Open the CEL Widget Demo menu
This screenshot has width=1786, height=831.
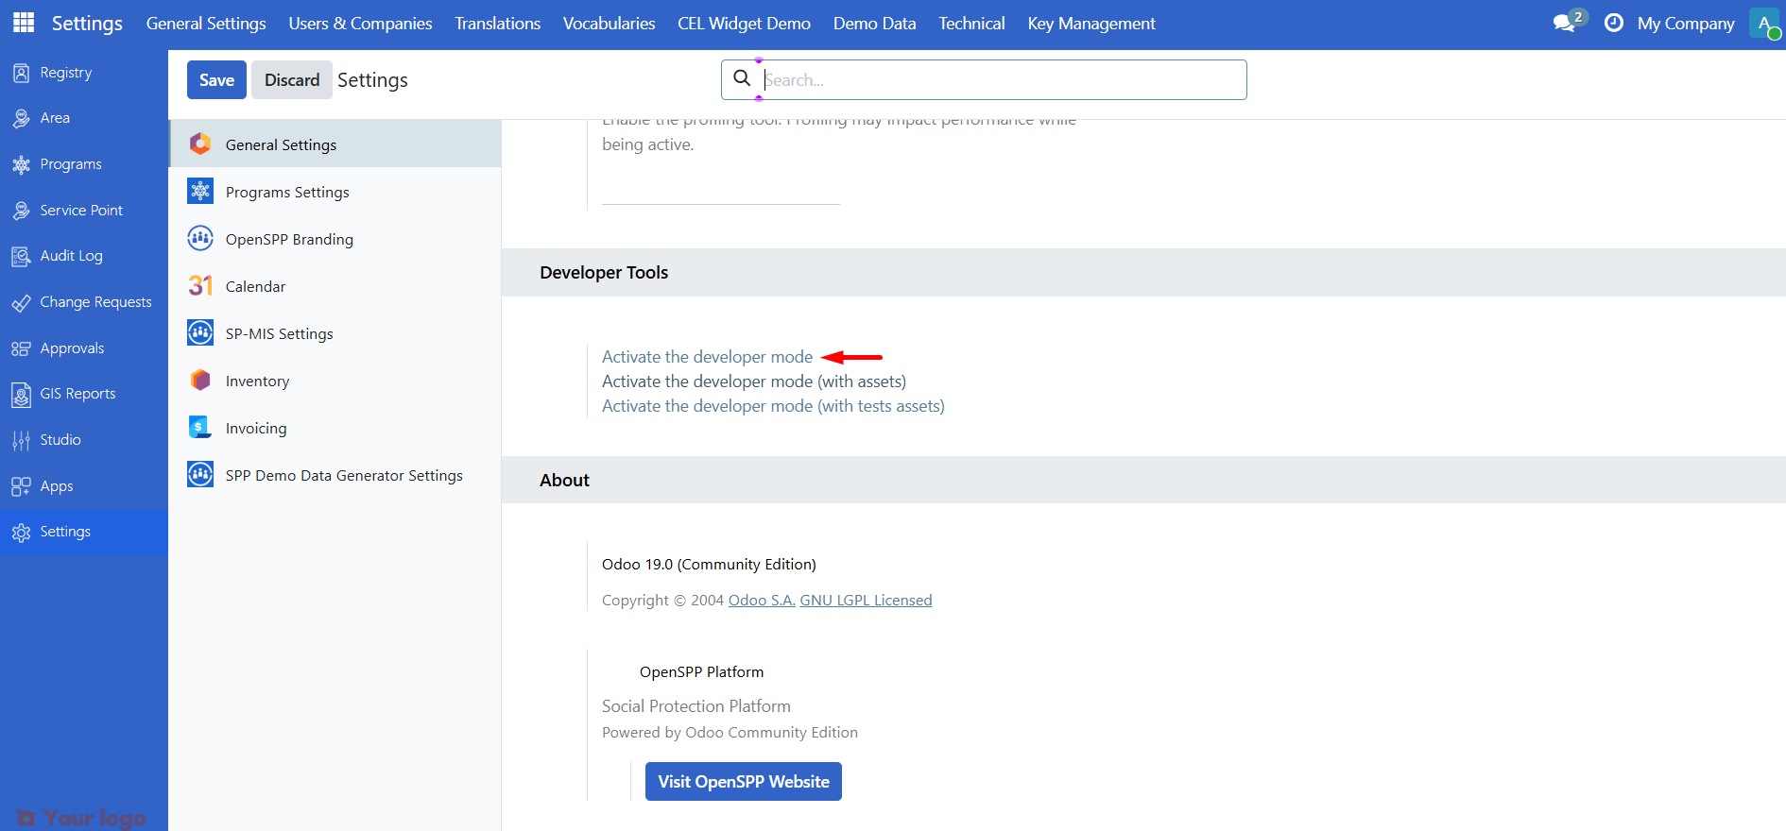pyautogui.click(x=745, y=24)
